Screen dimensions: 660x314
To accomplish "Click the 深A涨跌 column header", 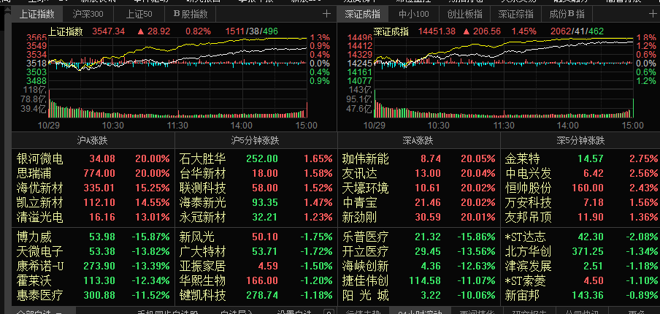I will pos(418,141).
